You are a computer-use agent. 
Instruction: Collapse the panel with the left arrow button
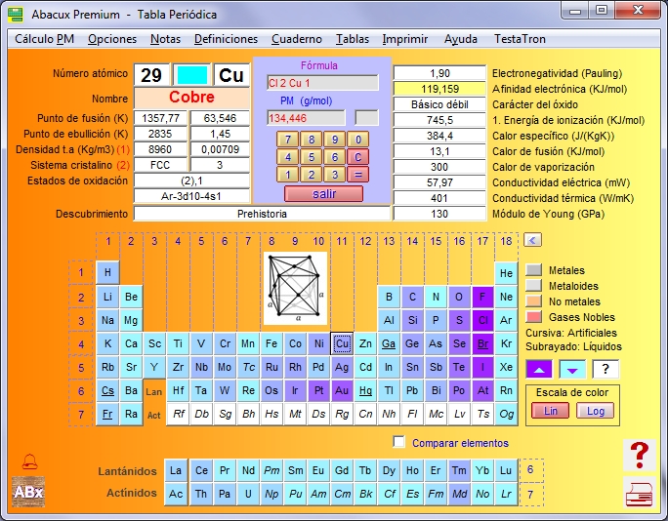(x=532, y=240)
